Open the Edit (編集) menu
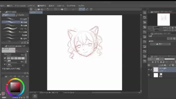Screen dimensions: 176x99 (10, 6)
